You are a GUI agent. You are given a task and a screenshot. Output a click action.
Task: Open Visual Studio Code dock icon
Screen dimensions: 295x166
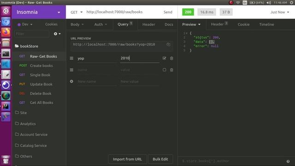point(6,64)
